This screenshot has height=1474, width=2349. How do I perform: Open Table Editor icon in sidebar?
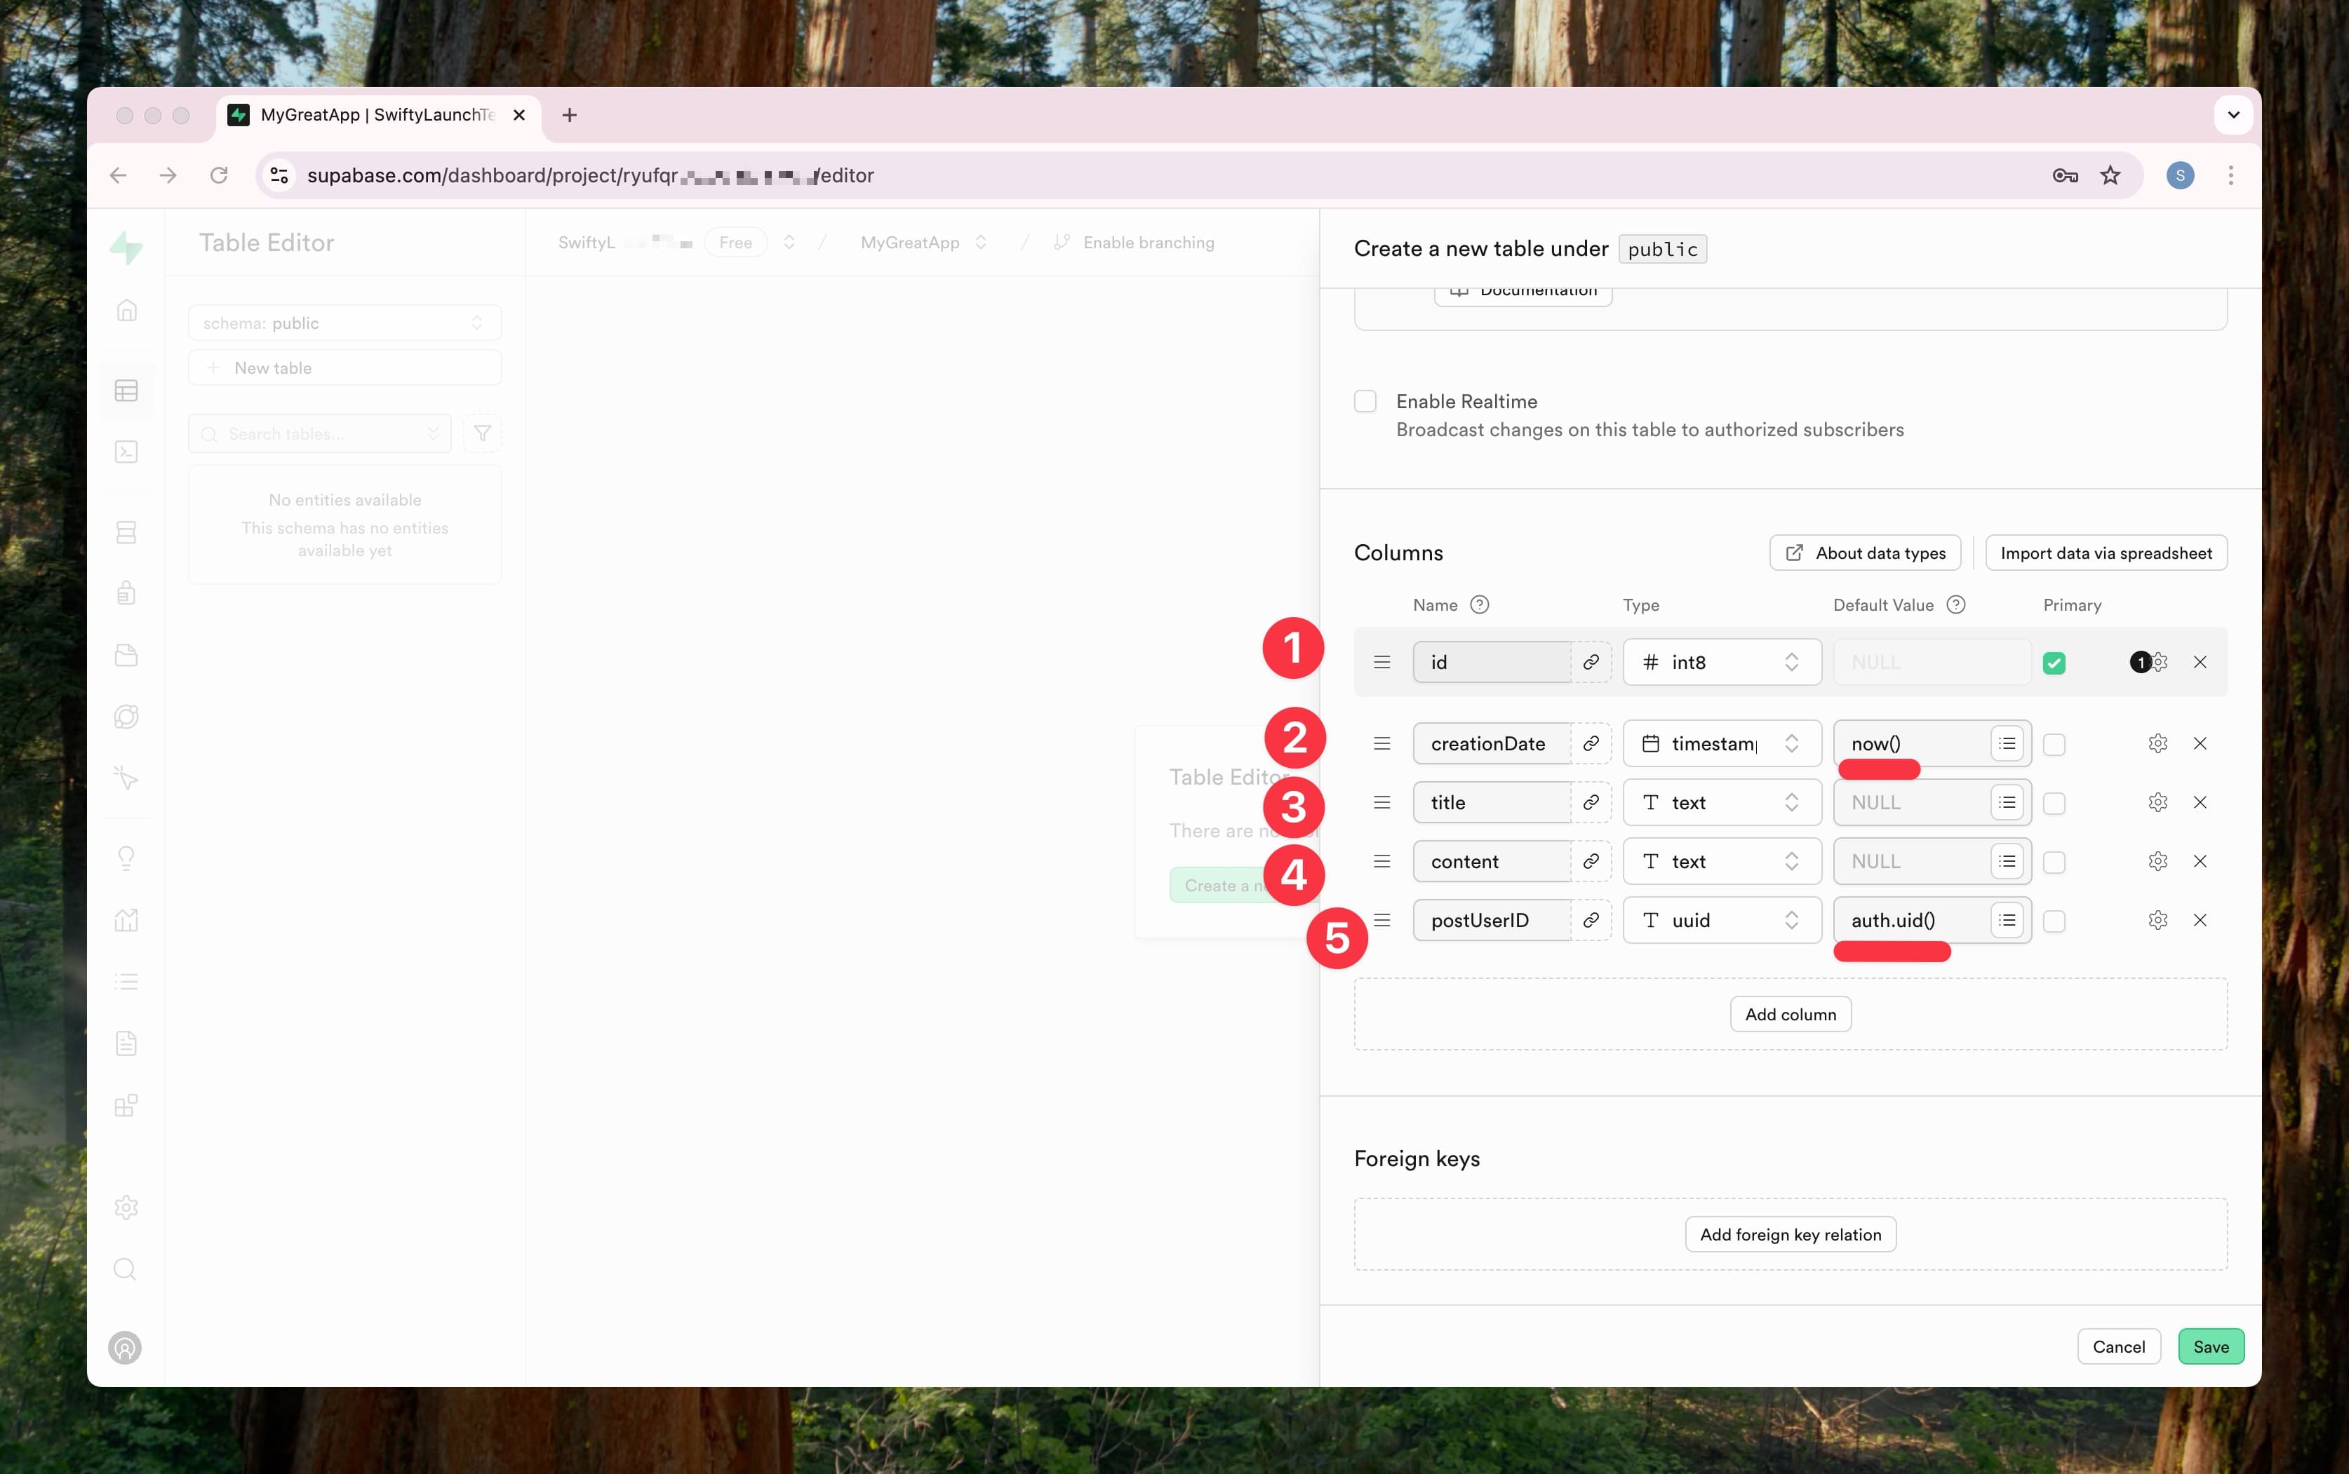click(126, 390)
